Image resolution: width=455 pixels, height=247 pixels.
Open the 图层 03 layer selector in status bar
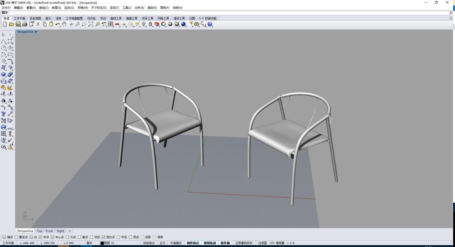tap(109, 243)
